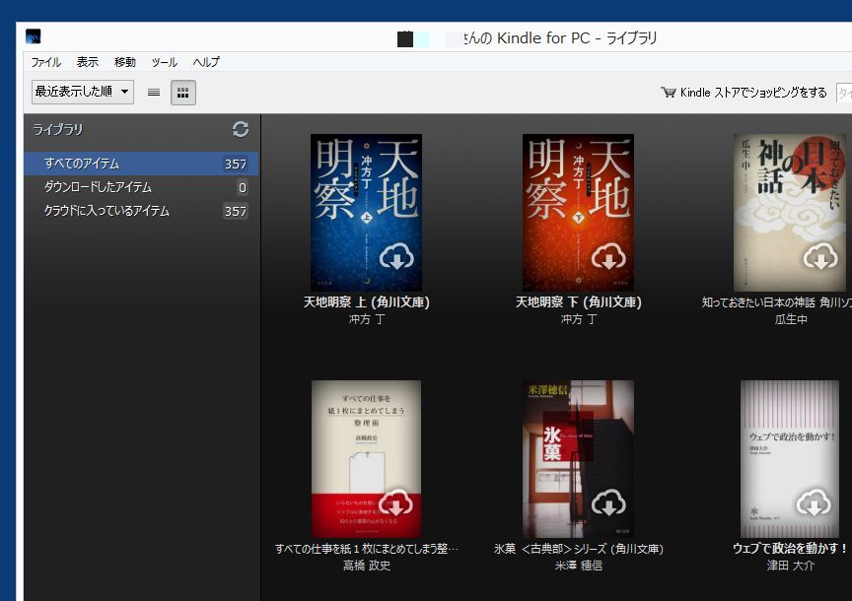Open the 天地明察 下 red book cover

point(578,212)
